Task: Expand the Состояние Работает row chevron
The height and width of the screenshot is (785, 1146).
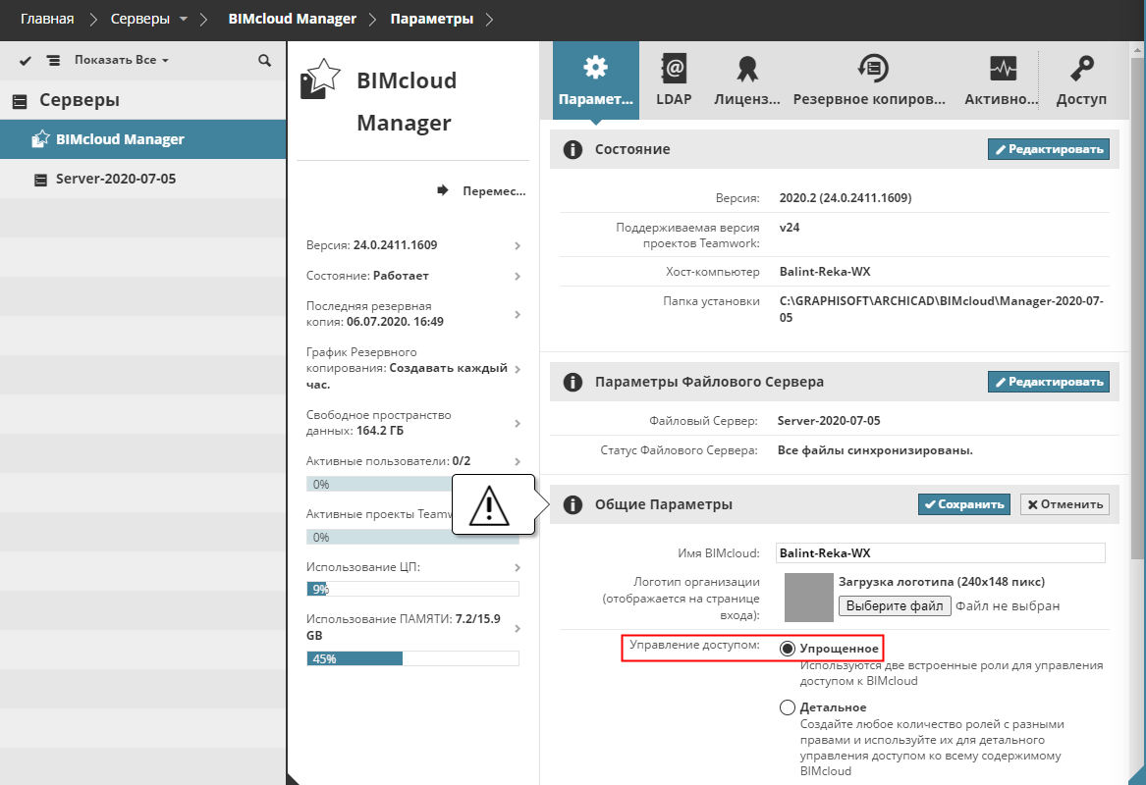Action: [x=518, y=276]
